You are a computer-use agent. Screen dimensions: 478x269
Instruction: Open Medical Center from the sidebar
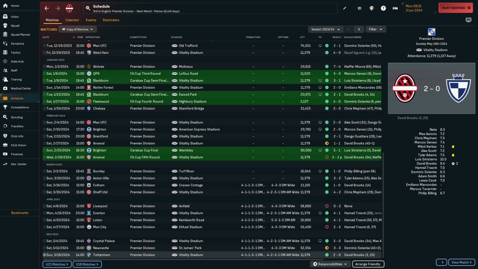coord(21,89)
